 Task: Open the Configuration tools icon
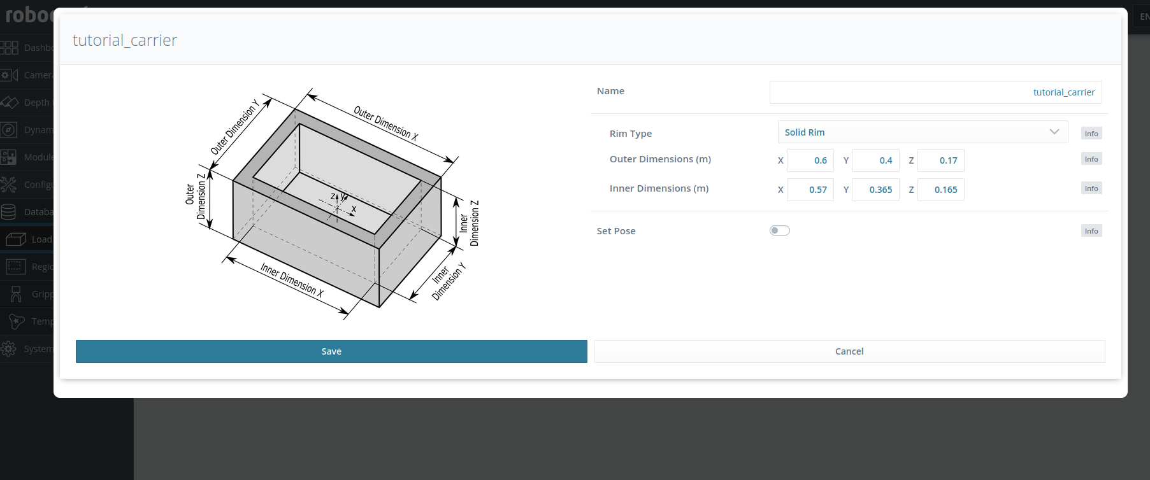9,185
